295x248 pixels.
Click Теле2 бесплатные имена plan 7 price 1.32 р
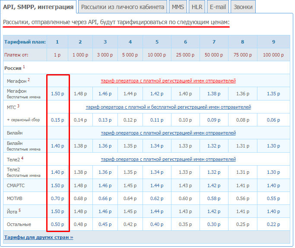click(x=214, y=172)
